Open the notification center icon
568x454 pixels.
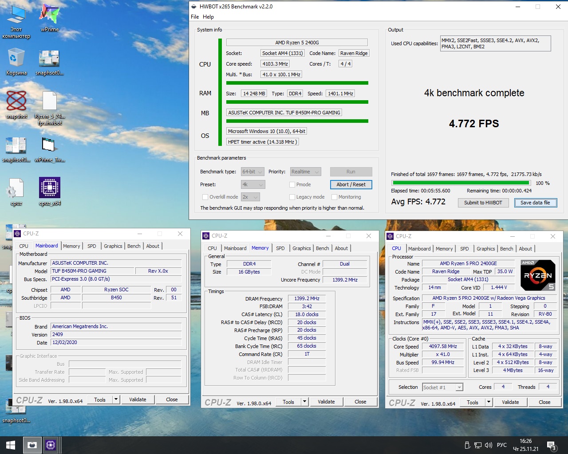(552, 446)
